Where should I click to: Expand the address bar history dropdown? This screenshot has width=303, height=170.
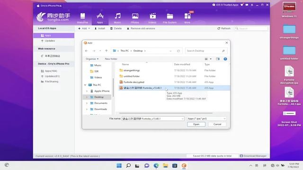pyautogui.click(x=170, y=51)
